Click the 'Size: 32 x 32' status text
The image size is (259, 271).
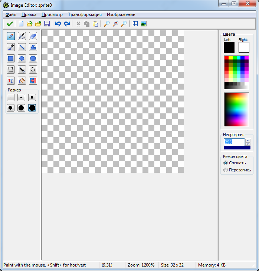pos(172,265)
